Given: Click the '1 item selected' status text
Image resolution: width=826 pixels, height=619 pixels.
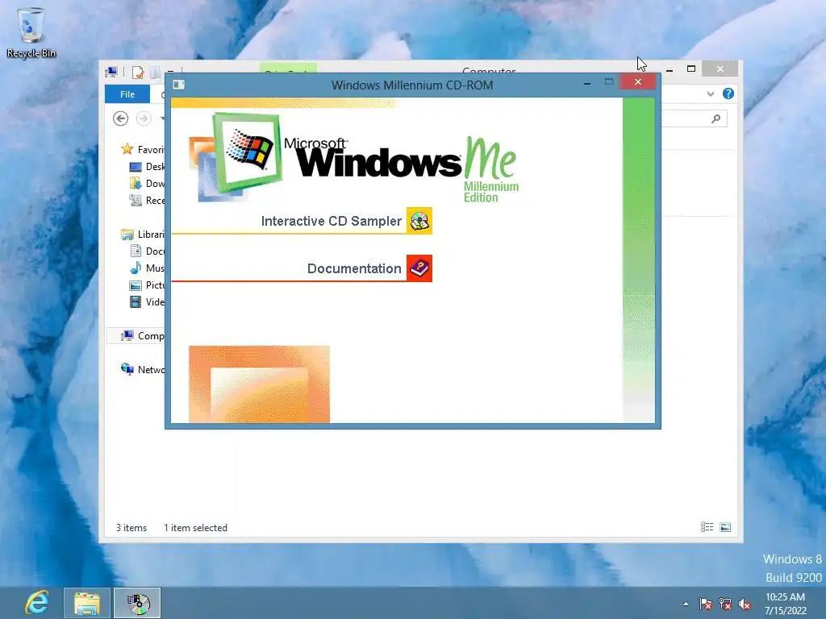Looking at the screenshot, I should [195, 527].
